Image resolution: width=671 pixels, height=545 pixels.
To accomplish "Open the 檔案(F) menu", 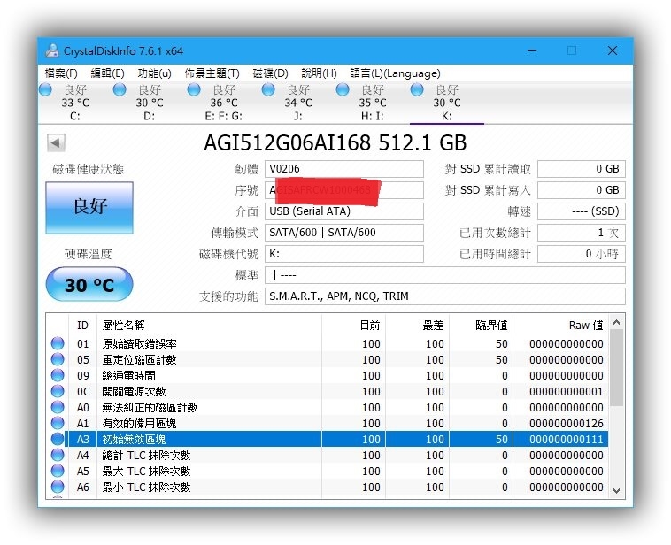I will coord(61,73).
